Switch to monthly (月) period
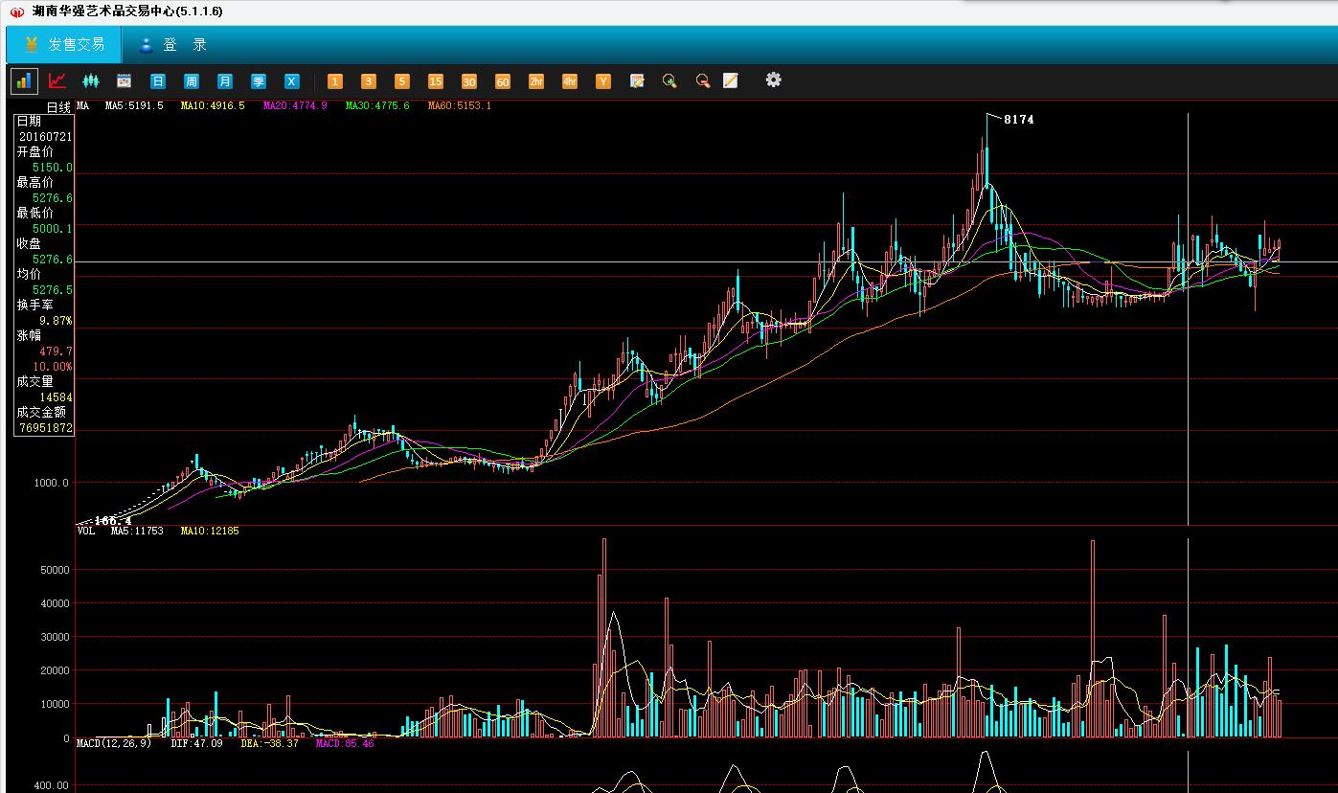The width and height of the screenshot is (1338, 793). tap(225, 81)
